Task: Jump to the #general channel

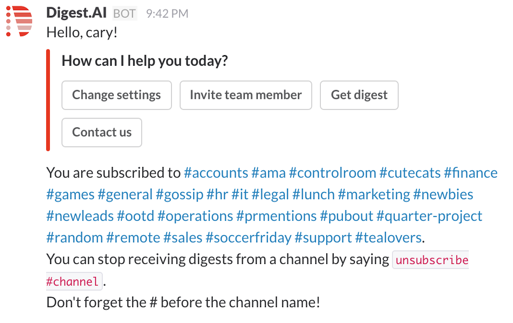Action: (125, 194)
